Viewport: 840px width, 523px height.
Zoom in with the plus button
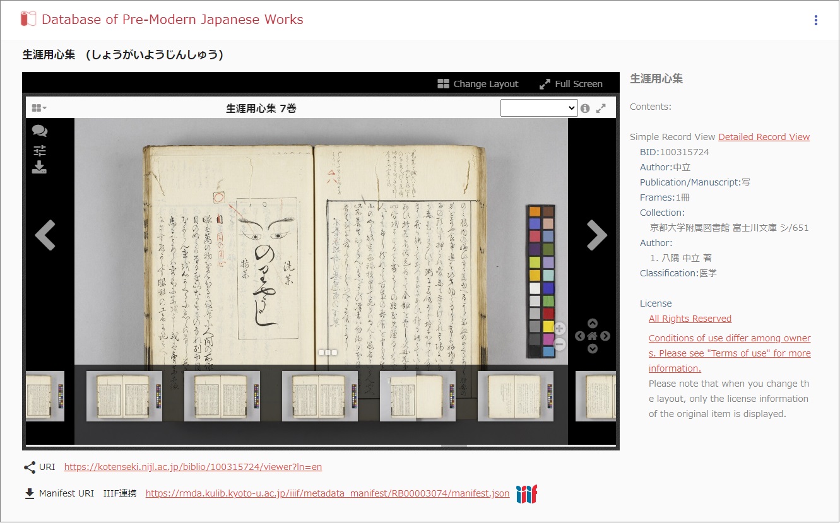click(x=560, y=329)
